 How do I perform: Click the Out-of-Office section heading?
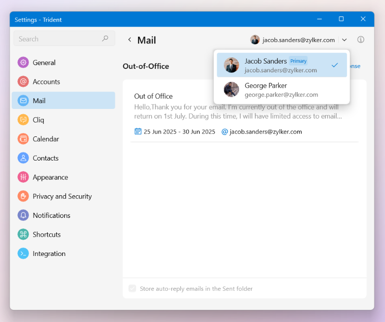tap(146, 66)
